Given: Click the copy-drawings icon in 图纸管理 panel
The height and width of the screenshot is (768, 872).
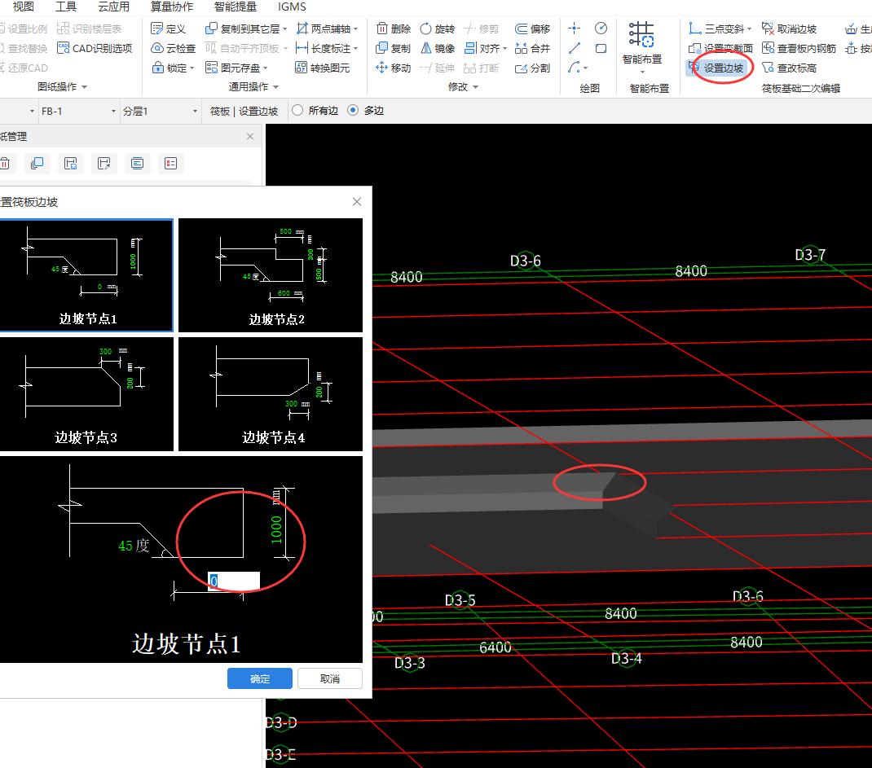Looking at the screenshot, I should [37, 164].
